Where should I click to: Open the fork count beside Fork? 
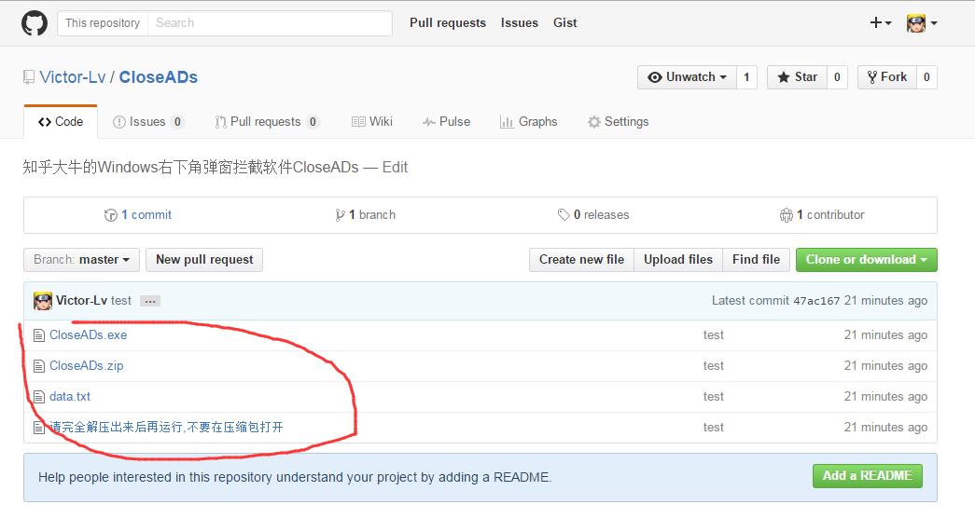pyautogui.click(x=926, y=77)
